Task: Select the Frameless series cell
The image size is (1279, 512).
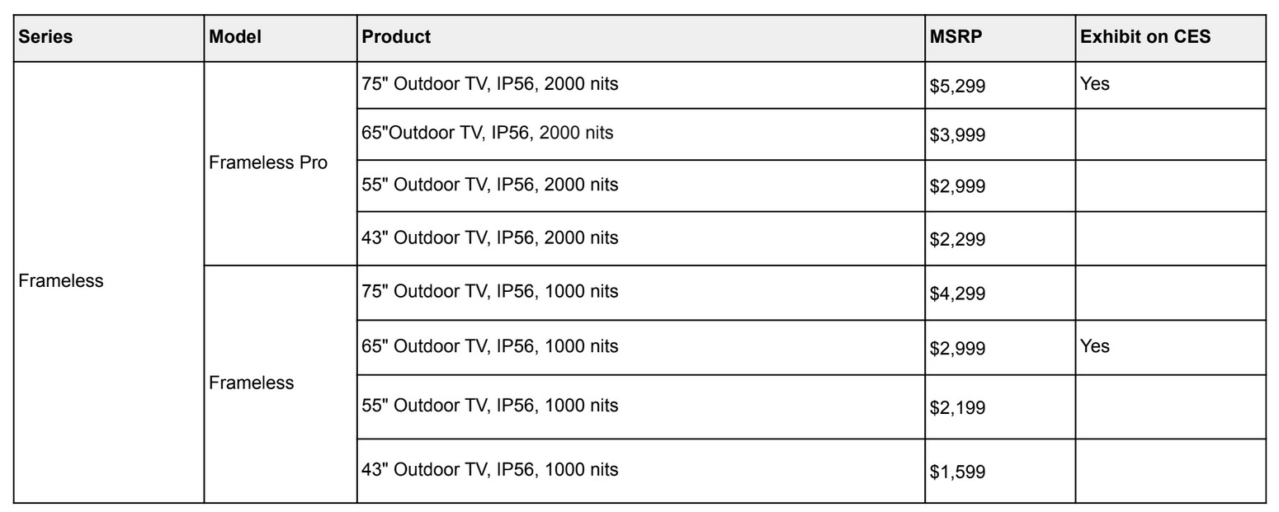Action: [x=61, y=281]
